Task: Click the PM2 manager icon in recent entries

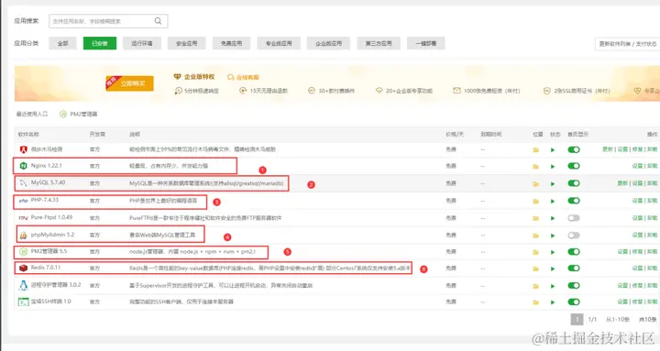Action: click(63, 114)
